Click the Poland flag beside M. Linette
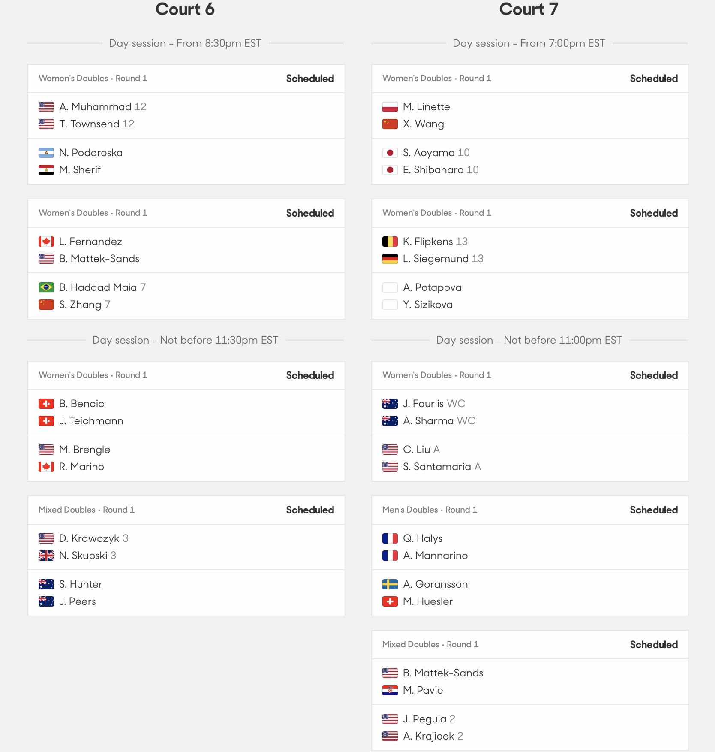 pos(390,107)
